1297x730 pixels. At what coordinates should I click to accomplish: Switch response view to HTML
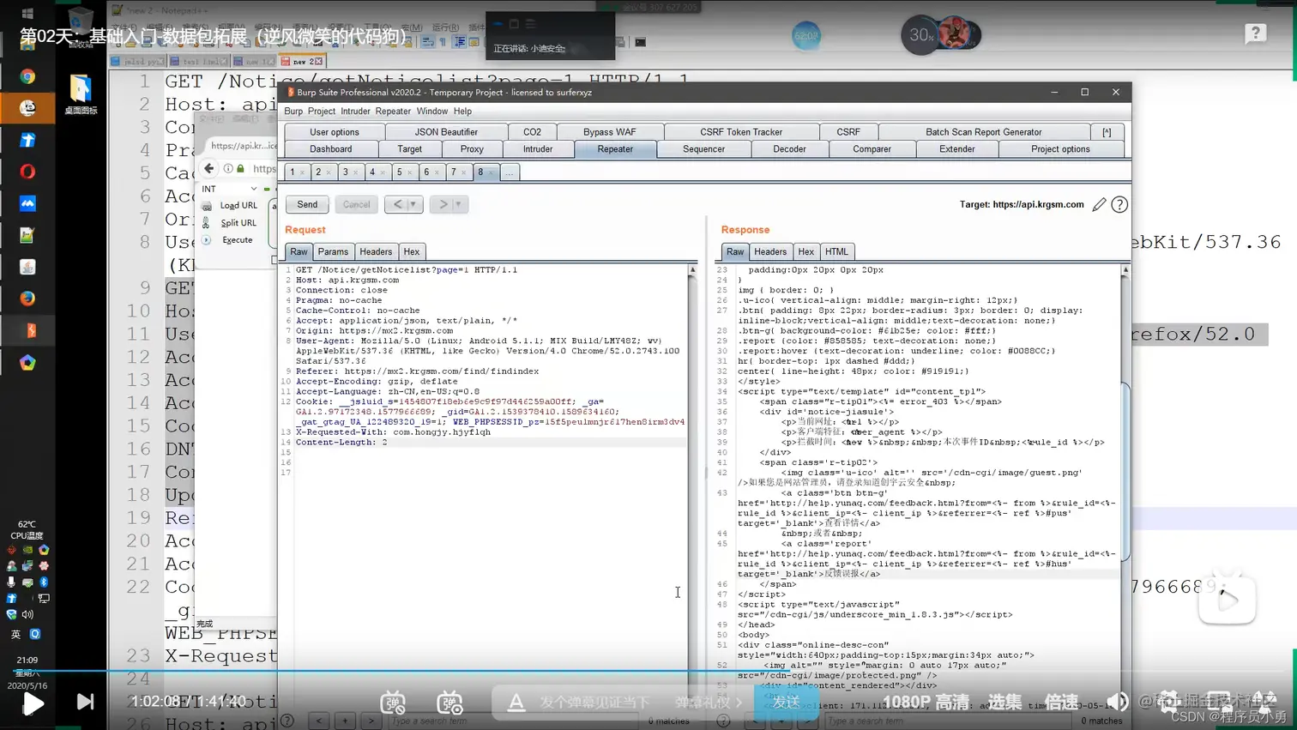coord(836,251)
